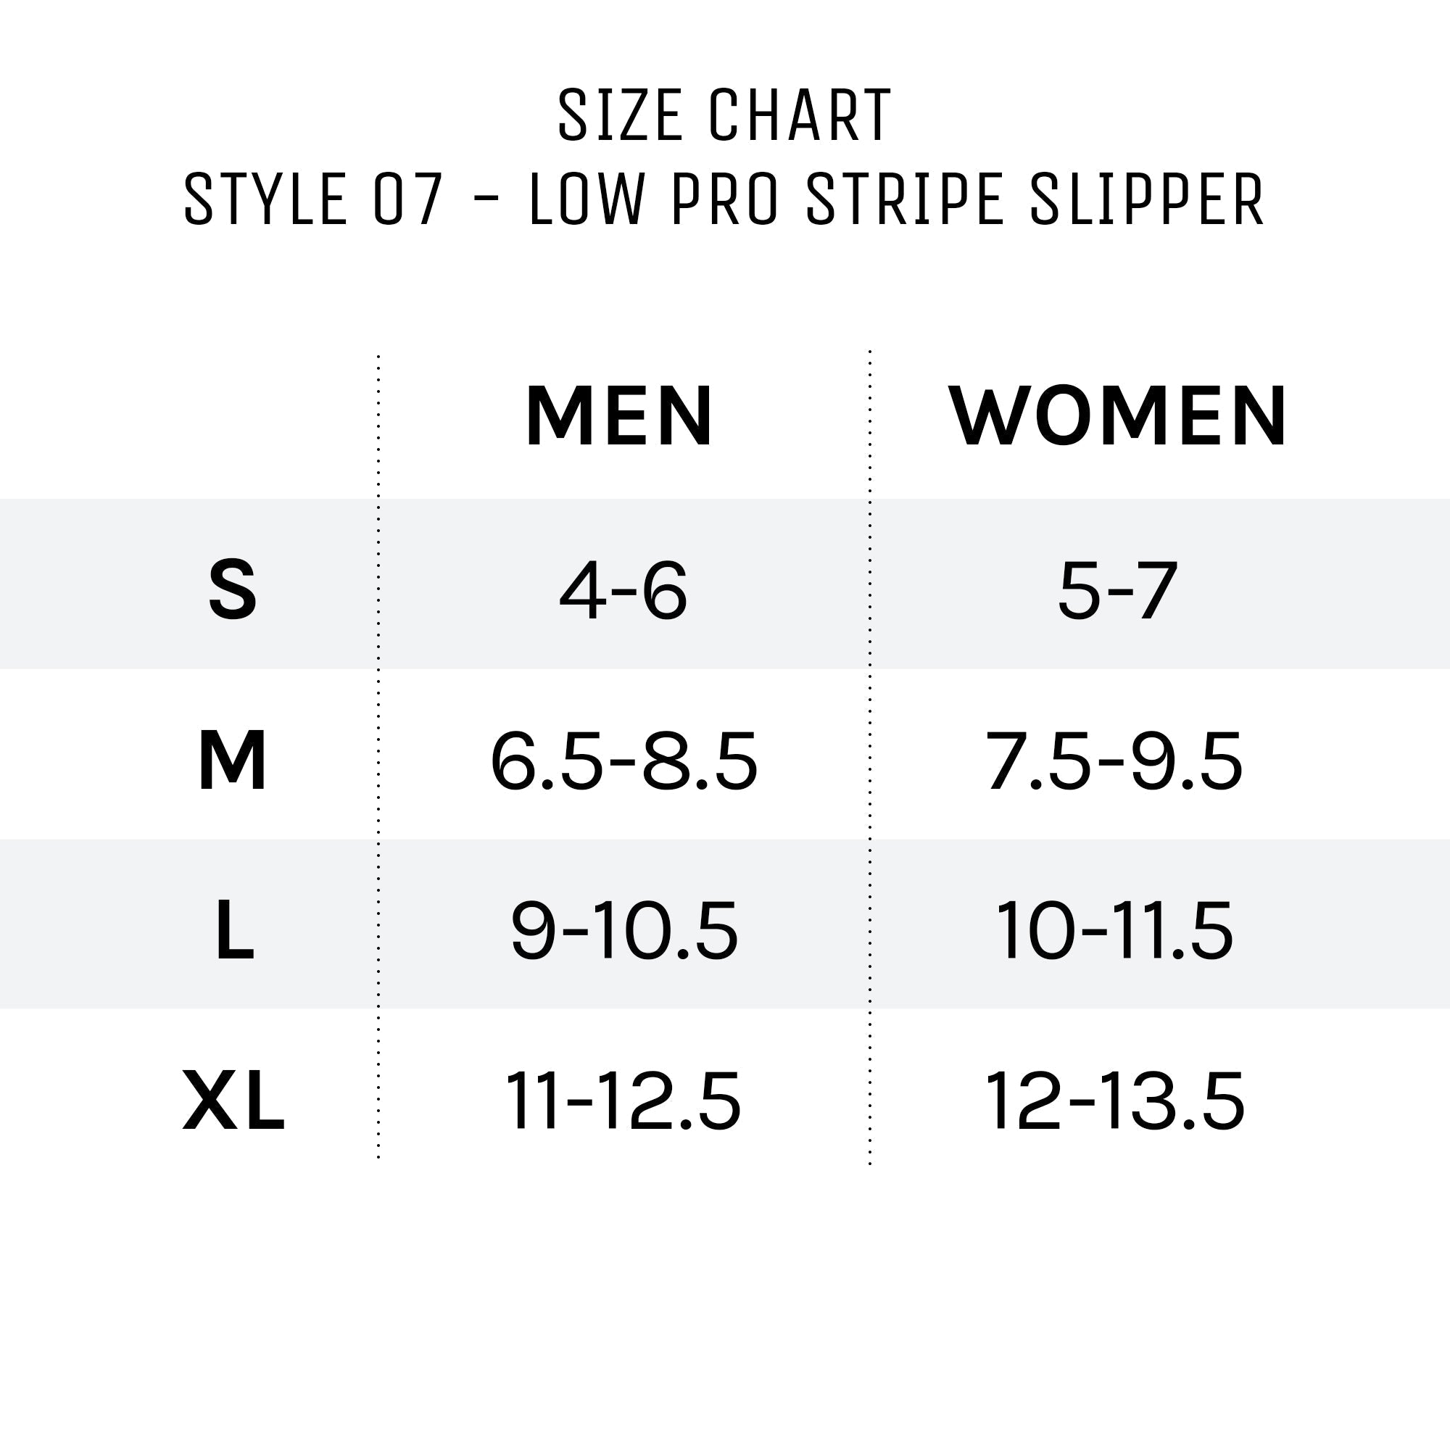The image size is (1450, 1450).
Task: Select men's small size range 4-6
Action: pyautogui.click(x=623, y=591)
